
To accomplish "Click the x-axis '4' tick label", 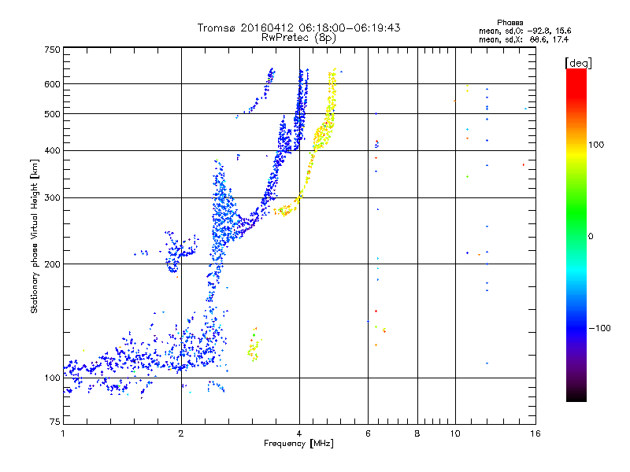I will 299,433.
